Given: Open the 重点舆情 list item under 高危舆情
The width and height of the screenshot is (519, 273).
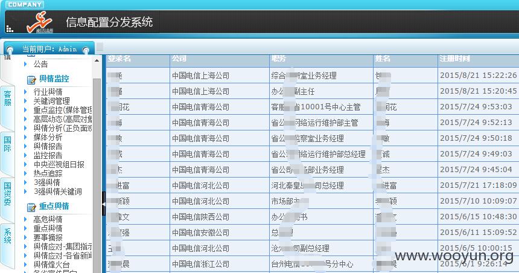Looking at the screenshot, I should click(48, 228).
